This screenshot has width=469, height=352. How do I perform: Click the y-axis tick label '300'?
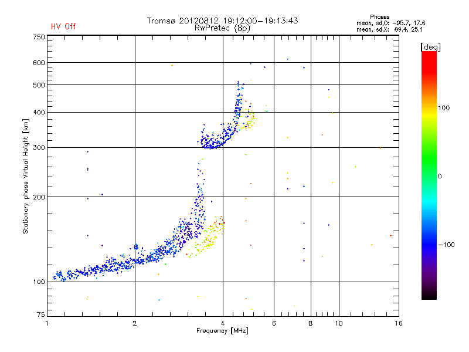click(x=39, y=148)
